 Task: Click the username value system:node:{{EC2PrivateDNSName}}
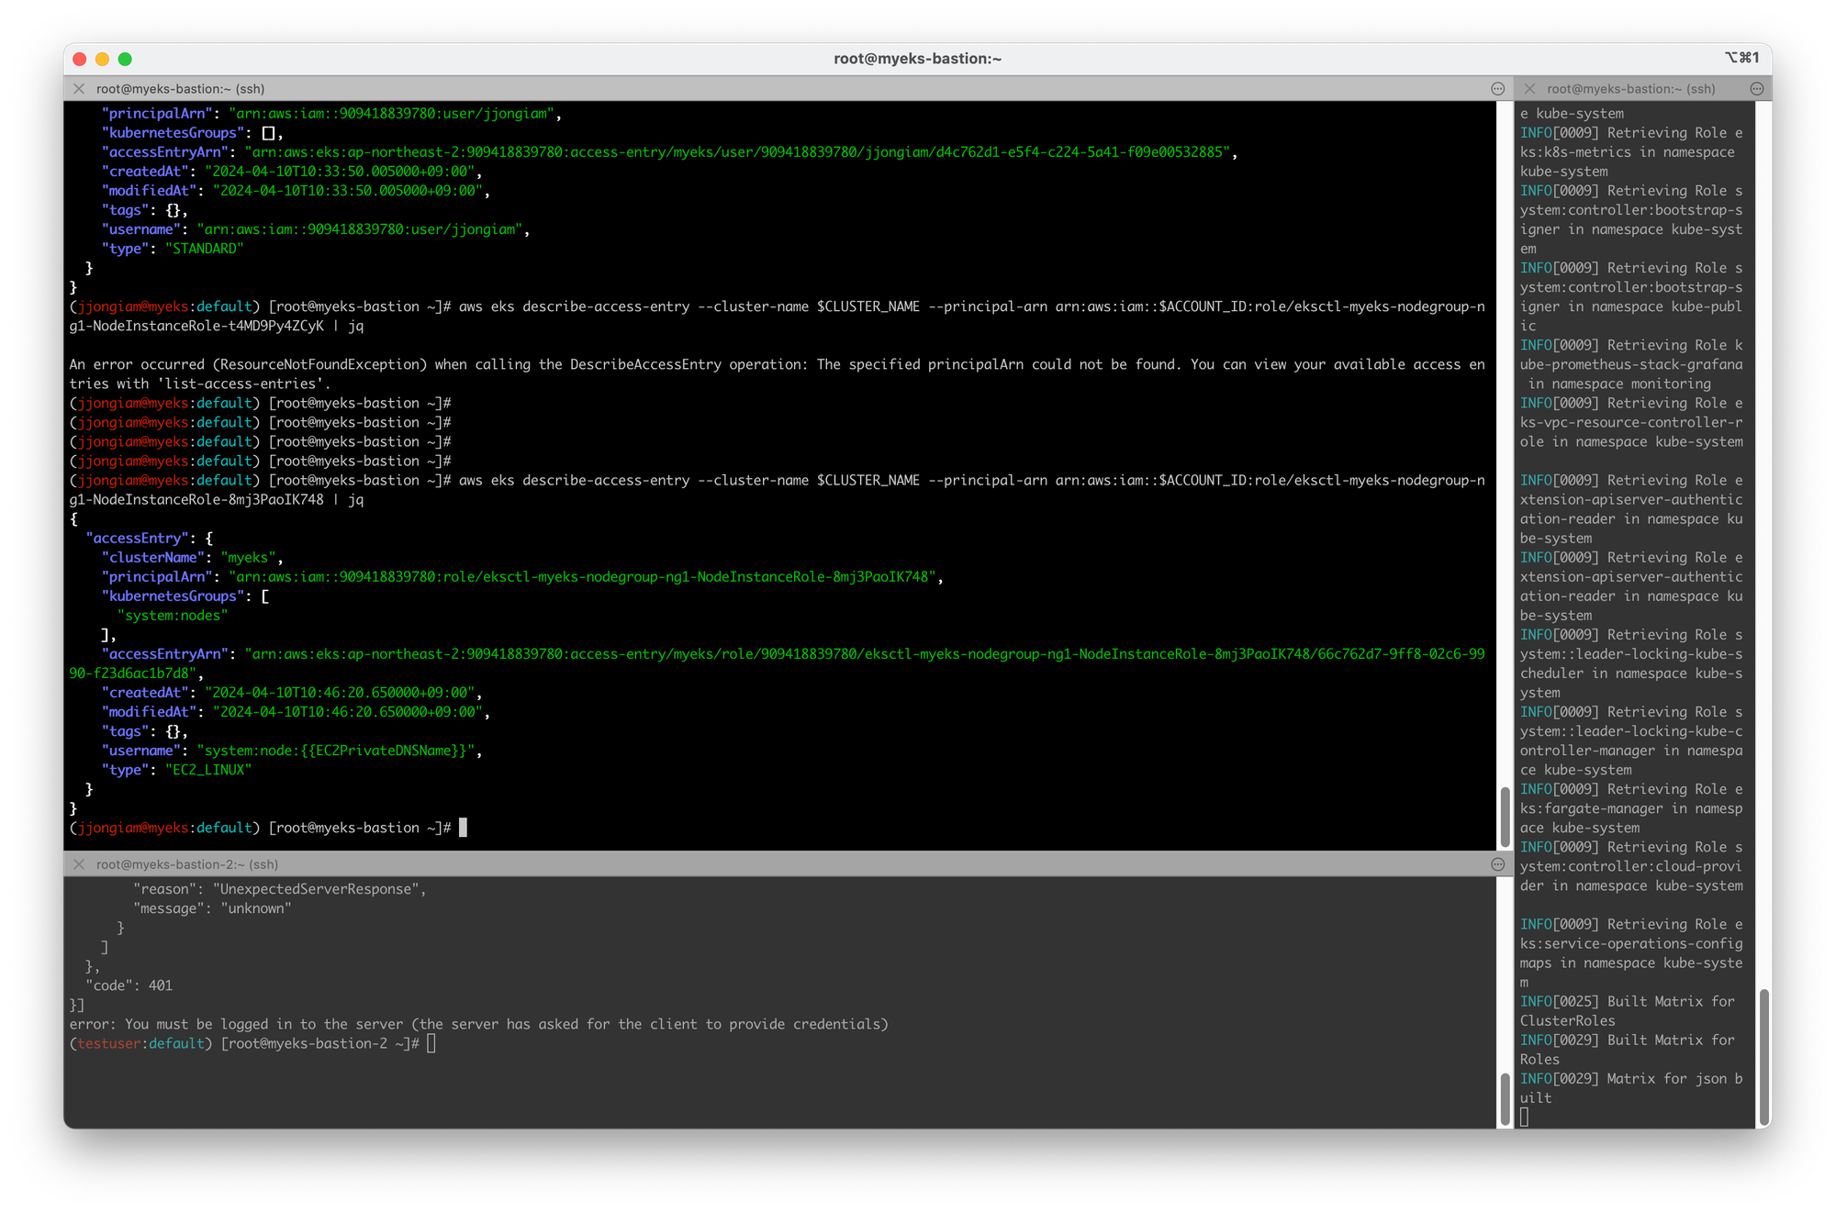click(x=336, y=751)
